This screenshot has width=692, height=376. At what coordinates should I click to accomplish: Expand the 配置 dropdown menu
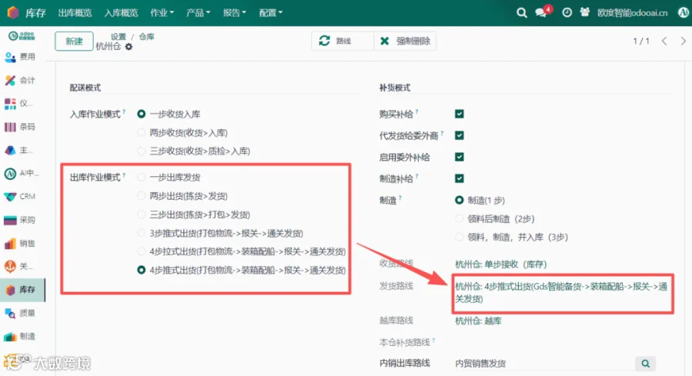[271, 13]
